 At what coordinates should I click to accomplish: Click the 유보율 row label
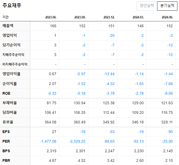8,122
